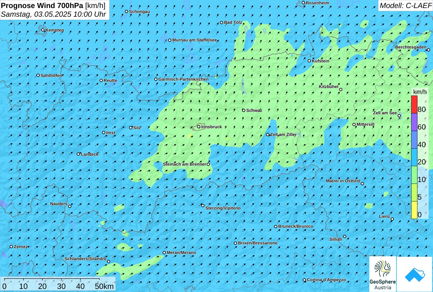Click the GeoSphere Austria logo
This screenshot has width=433, height=292.
coord(383,274)
